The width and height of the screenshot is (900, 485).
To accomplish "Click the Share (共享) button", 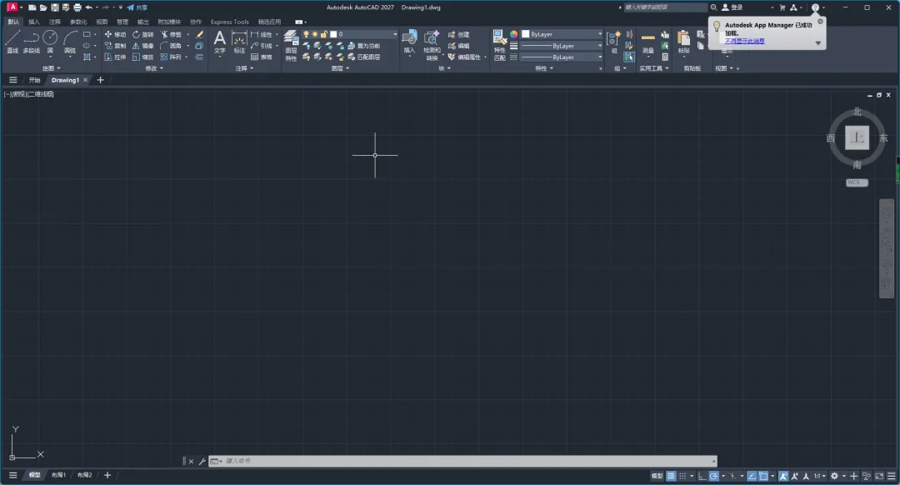I will (137, 7).
